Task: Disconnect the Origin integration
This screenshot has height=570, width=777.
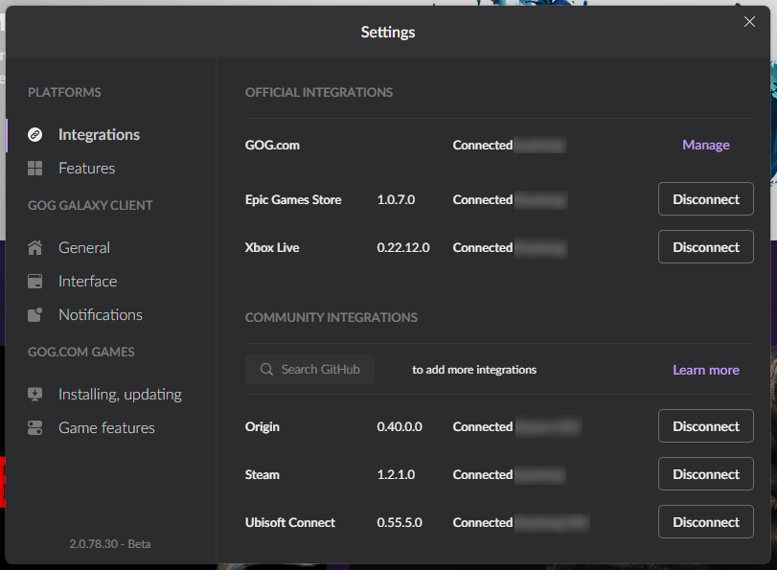Action: (706, 425)
